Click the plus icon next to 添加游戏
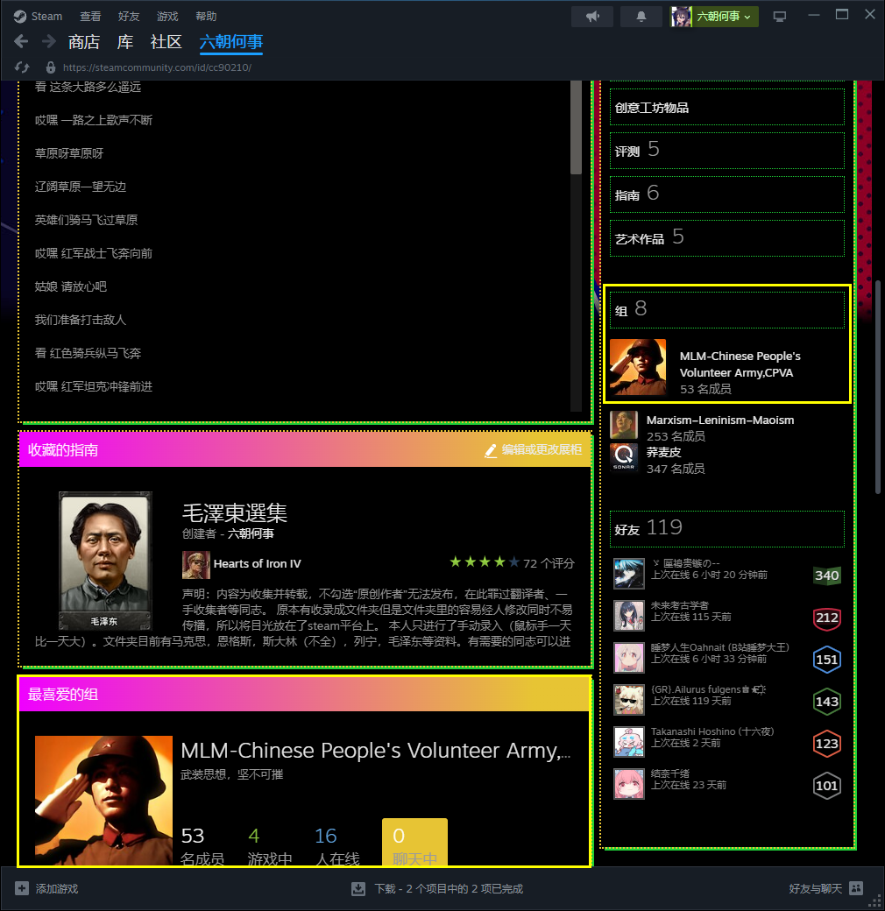Viewport: 885px width, 911px height. [x=22, y=888]
